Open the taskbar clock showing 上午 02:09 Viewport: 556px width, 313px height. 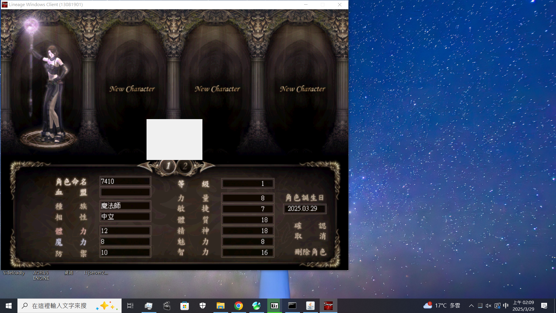point(524,306)
